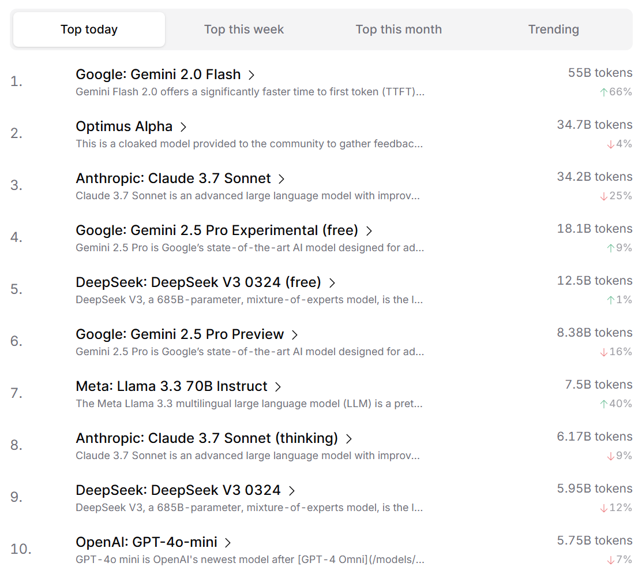The image size is (642, 574).
Task: Switch to the Trending tab
Action: [554, 29]
